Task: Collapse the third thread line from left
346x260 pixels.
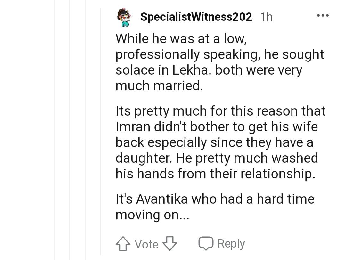Action: [85, 128]
